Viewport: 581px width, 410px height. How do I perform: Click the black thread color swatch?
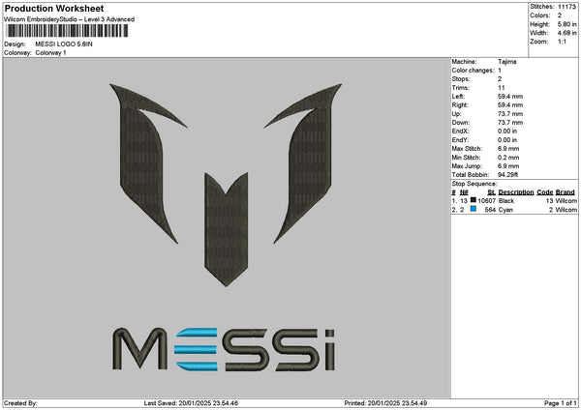pyautogui.click(x=474, y=200)
